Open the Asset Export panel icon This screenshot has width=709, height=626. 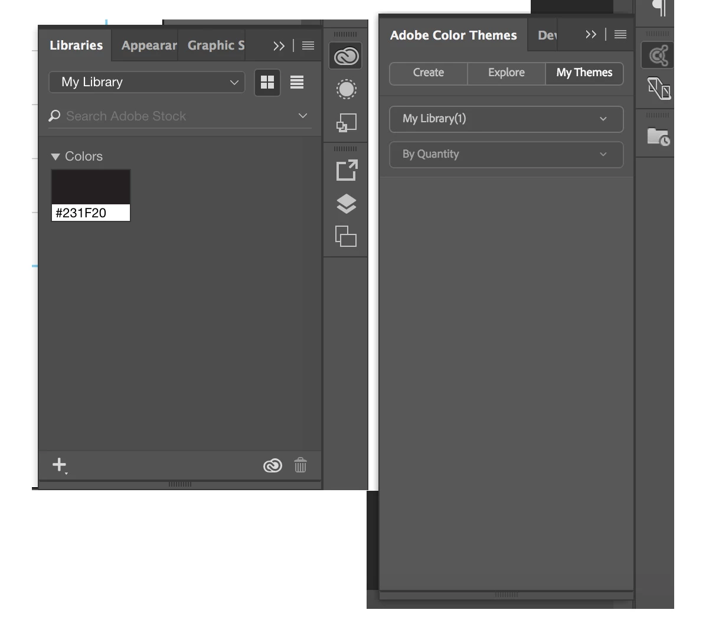(346, 170)
